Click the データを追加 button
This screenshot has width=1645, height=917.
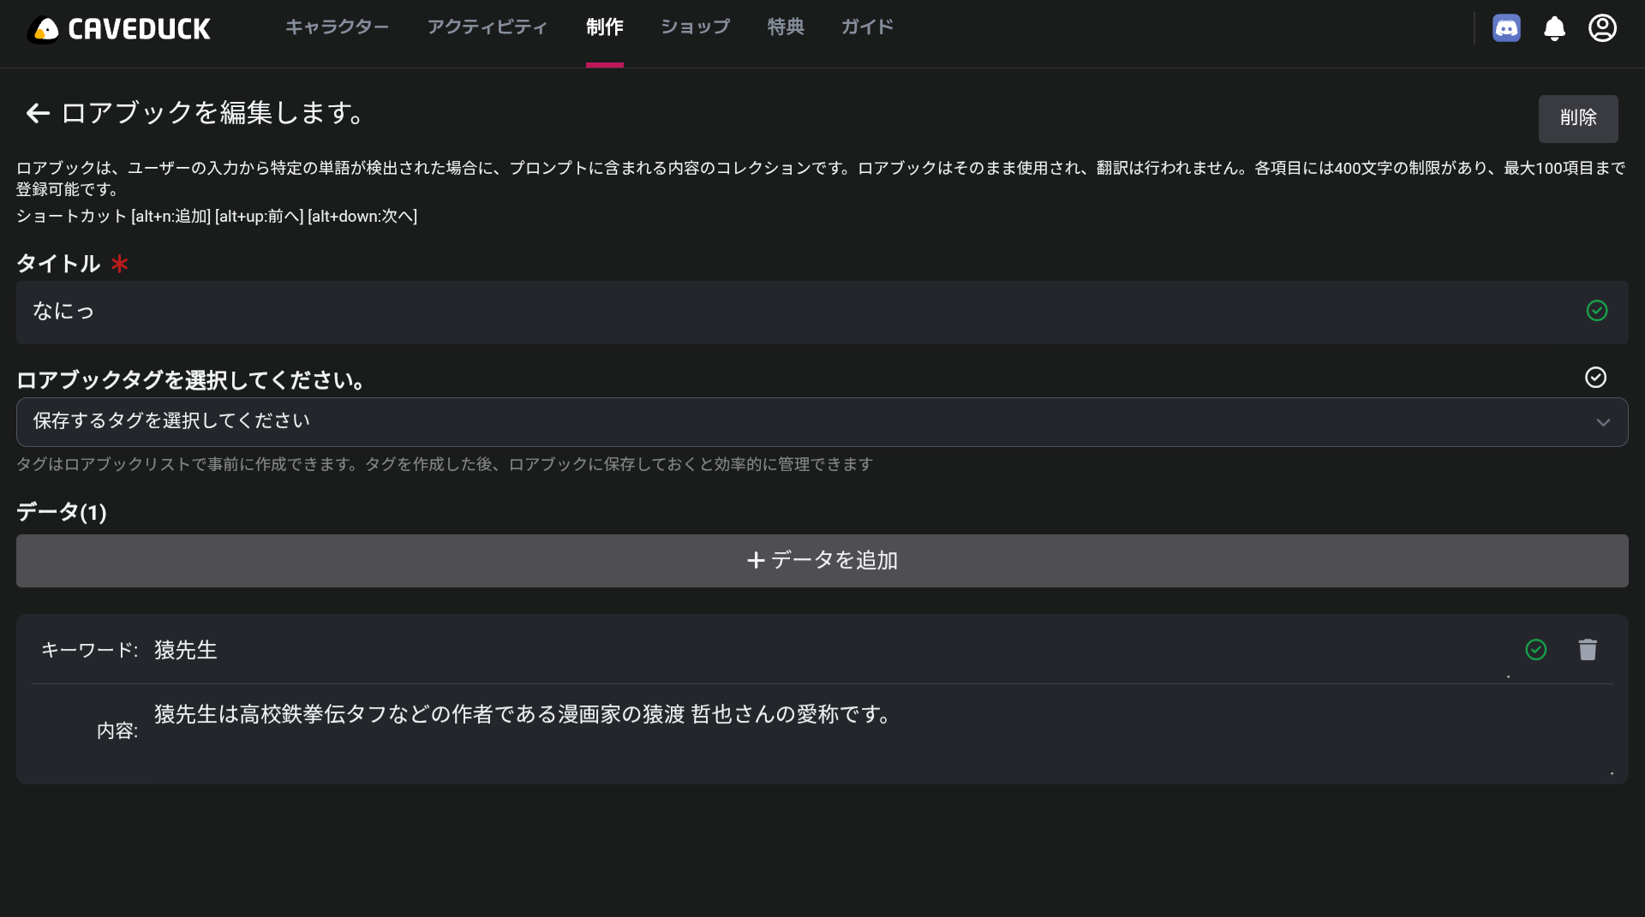click(x=822, y=561)
